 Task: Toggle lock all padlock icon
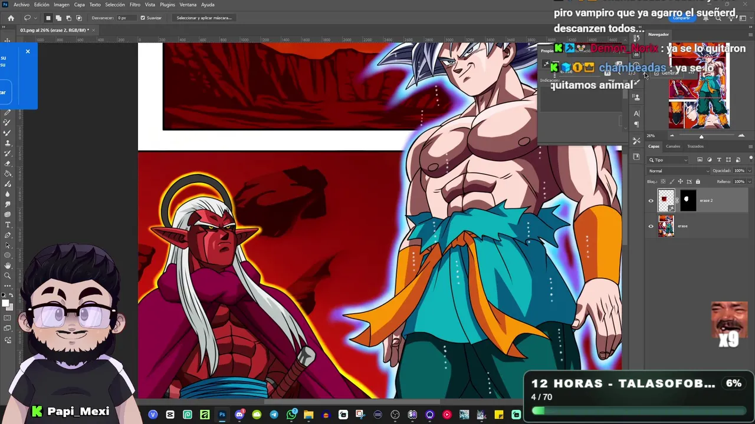coord(698,181)
